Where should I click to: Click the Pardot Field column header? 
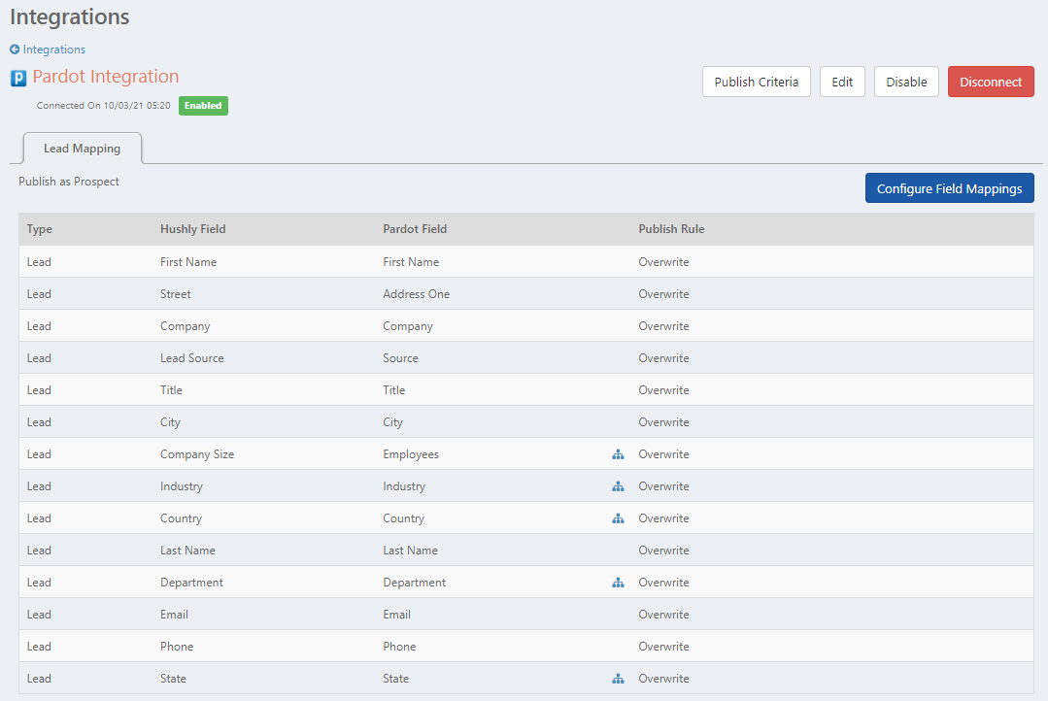coord(415,229)
